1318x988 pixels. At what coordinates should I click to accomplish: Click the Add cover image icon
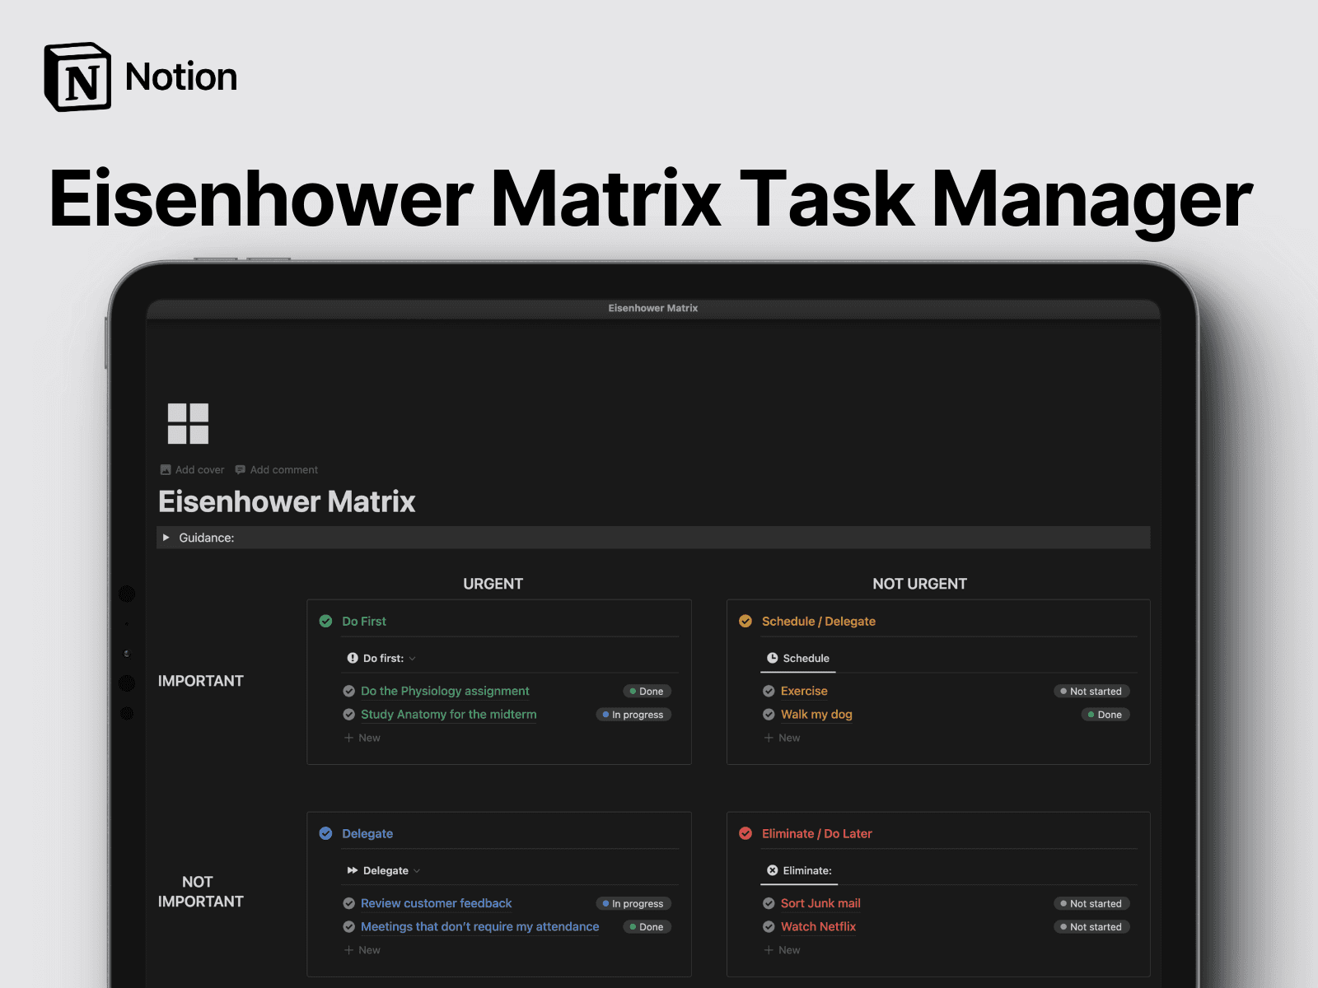click(166, 469)
